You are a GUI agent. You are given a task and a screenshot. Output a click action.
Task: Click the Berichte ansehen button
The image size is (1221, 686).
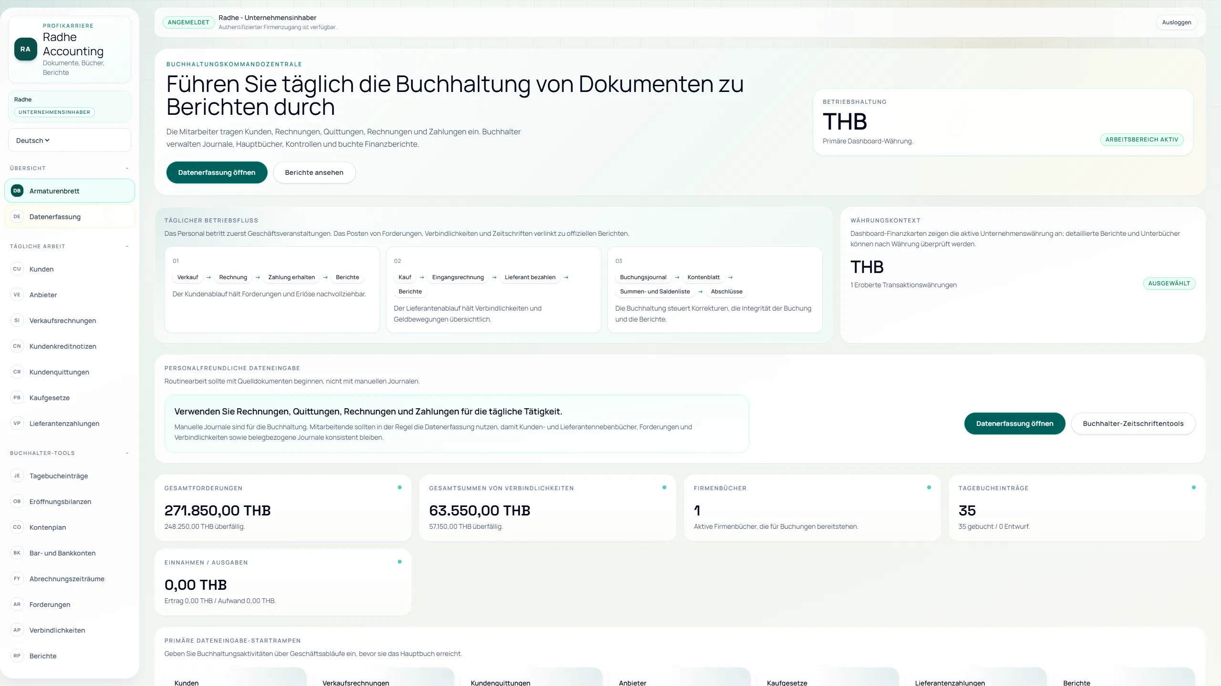click(314, 172)
